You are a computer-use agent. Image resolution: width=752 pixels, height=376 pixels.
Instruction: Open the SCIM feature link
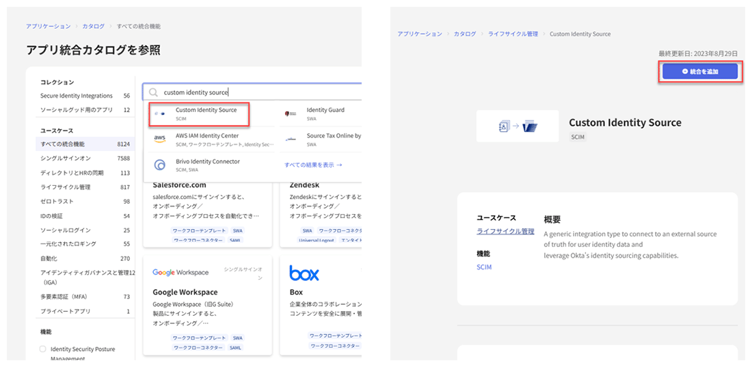(x=483, y=267)
